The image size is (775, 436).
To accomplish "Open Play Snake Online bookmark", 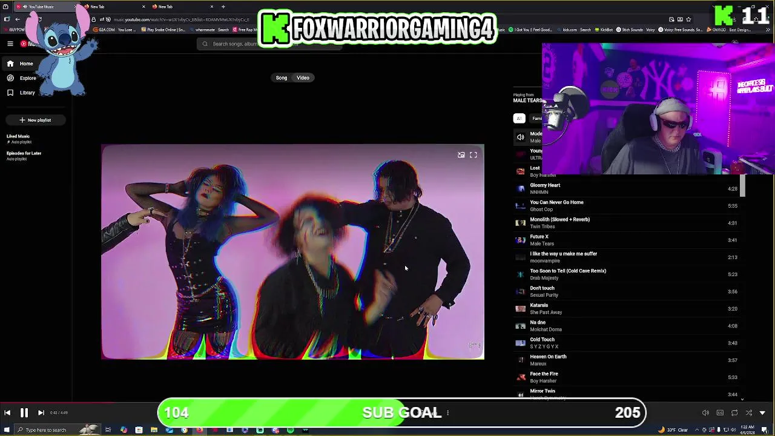I will coord(163,30).
